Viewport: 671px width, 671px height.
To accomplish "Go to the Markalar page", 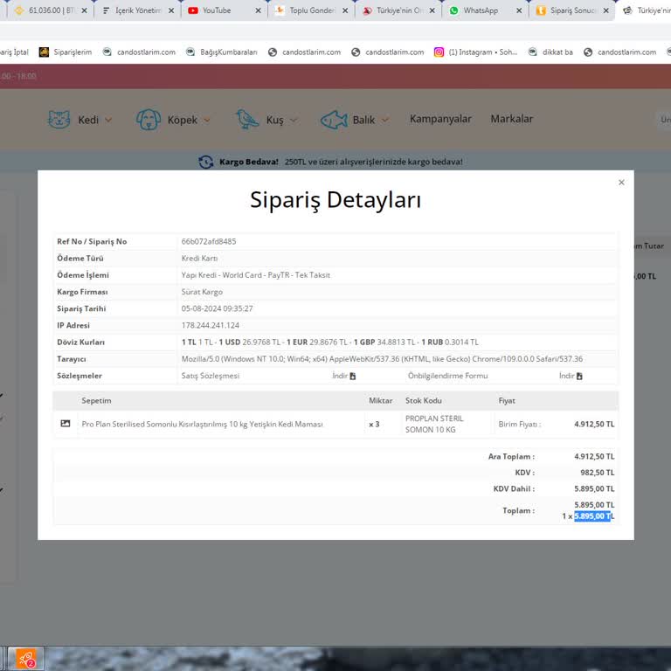I will tap(511, 119).
